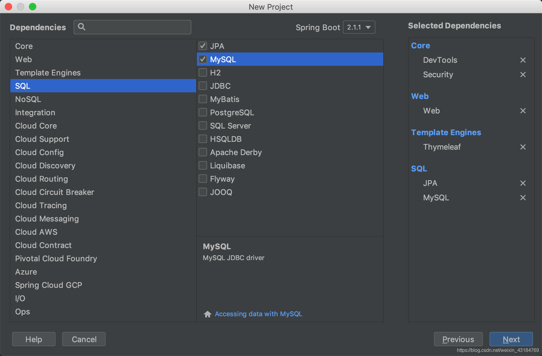Screen dimensions: 542x356
Task: Select the Core category
Action: pos(103,46)
